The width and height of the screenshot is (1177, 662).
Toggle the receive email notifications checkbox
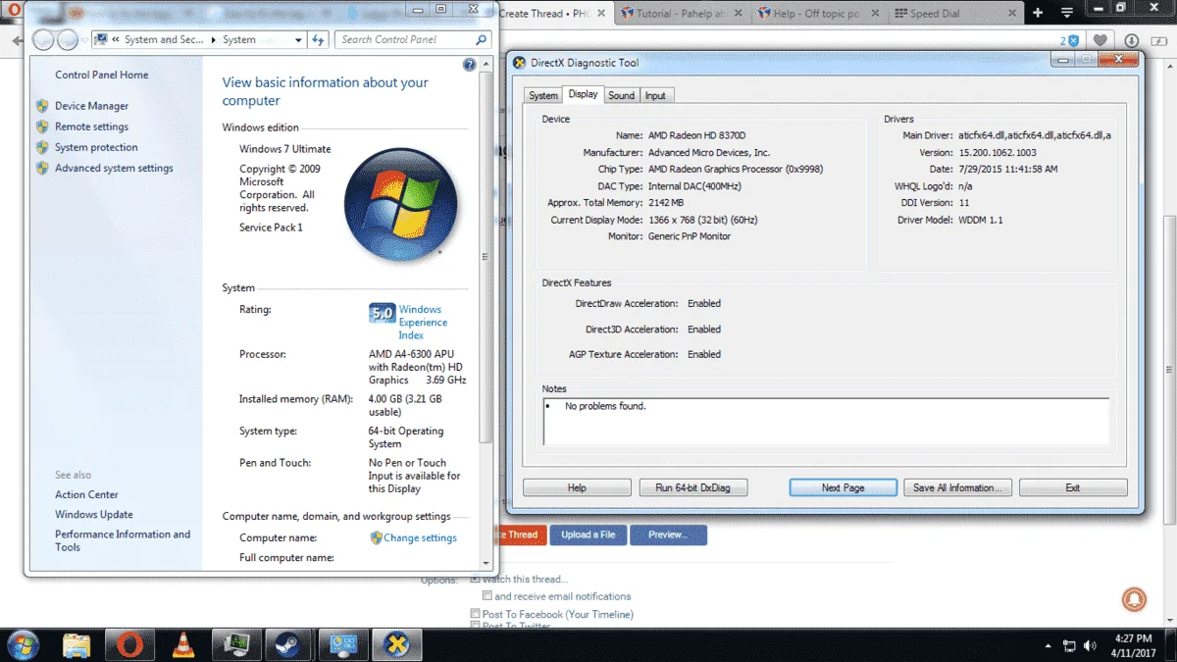487,595
